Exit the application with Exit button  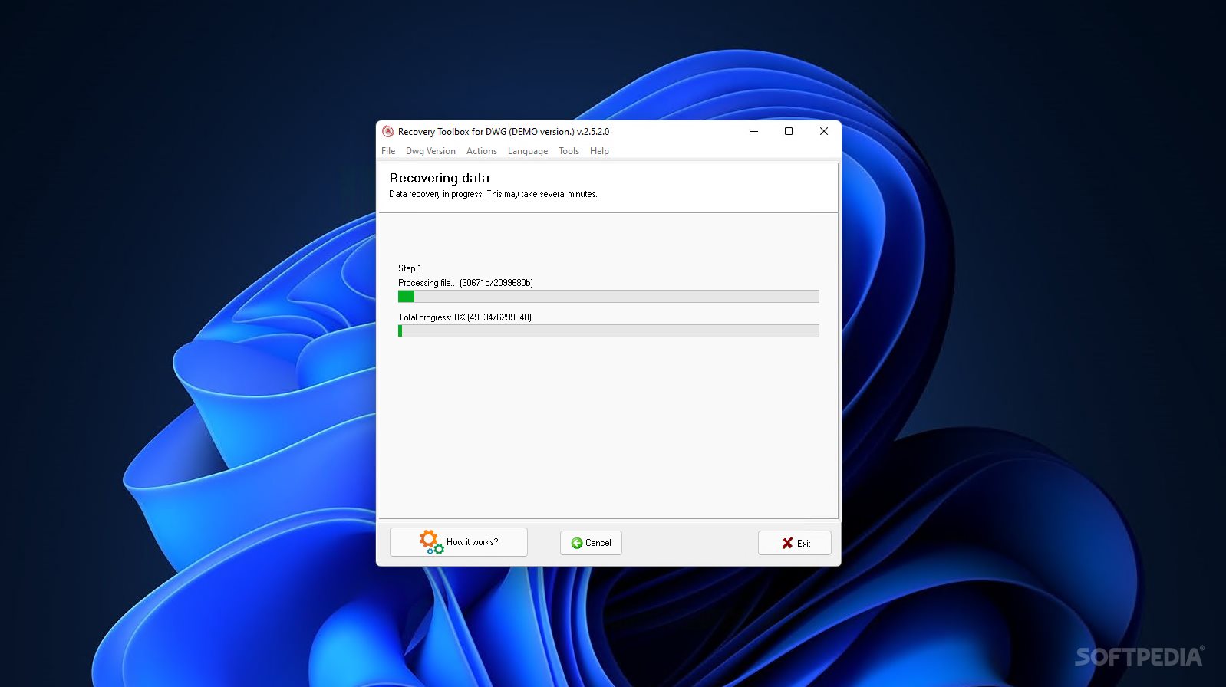tap(795, 543)
